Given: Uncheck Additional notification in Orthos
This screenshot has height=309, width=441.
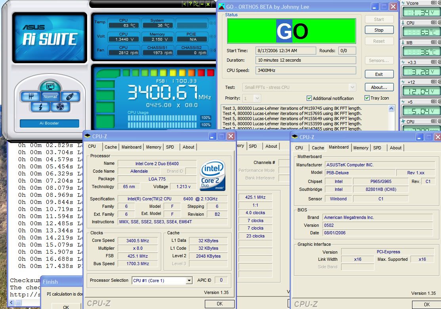Looking at the screenshot, I should [309, 98].
